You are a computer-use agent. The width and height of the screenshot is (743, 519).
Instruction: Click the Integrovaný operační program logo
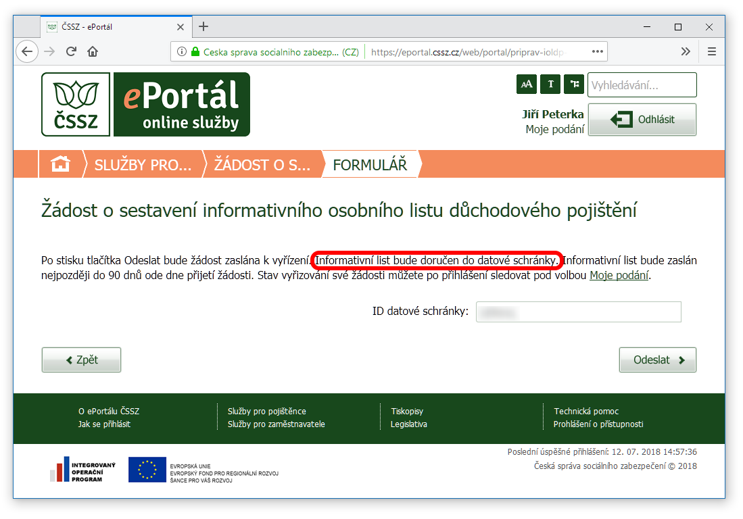[x=83, y=469]
